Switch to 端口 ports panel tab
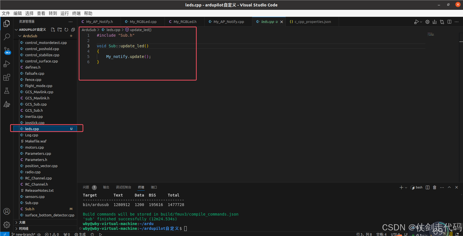 [154, 187]
